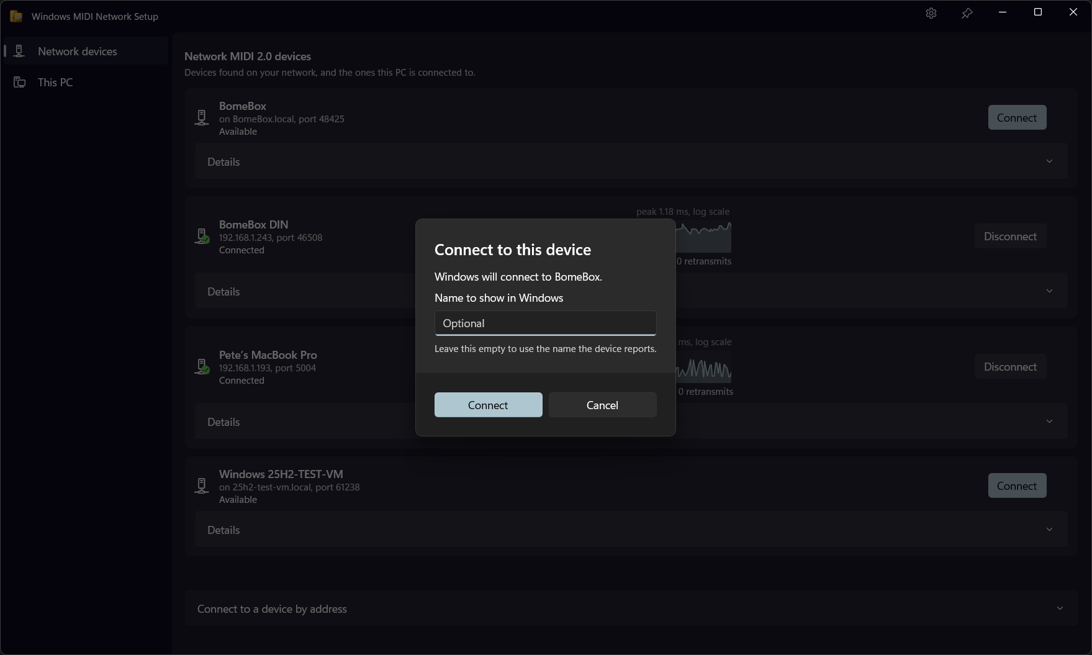This screenshot has width=1092, height=655.
Task: Click the peak 1.18 ms, log scale label
Action: tap(683, 211)
